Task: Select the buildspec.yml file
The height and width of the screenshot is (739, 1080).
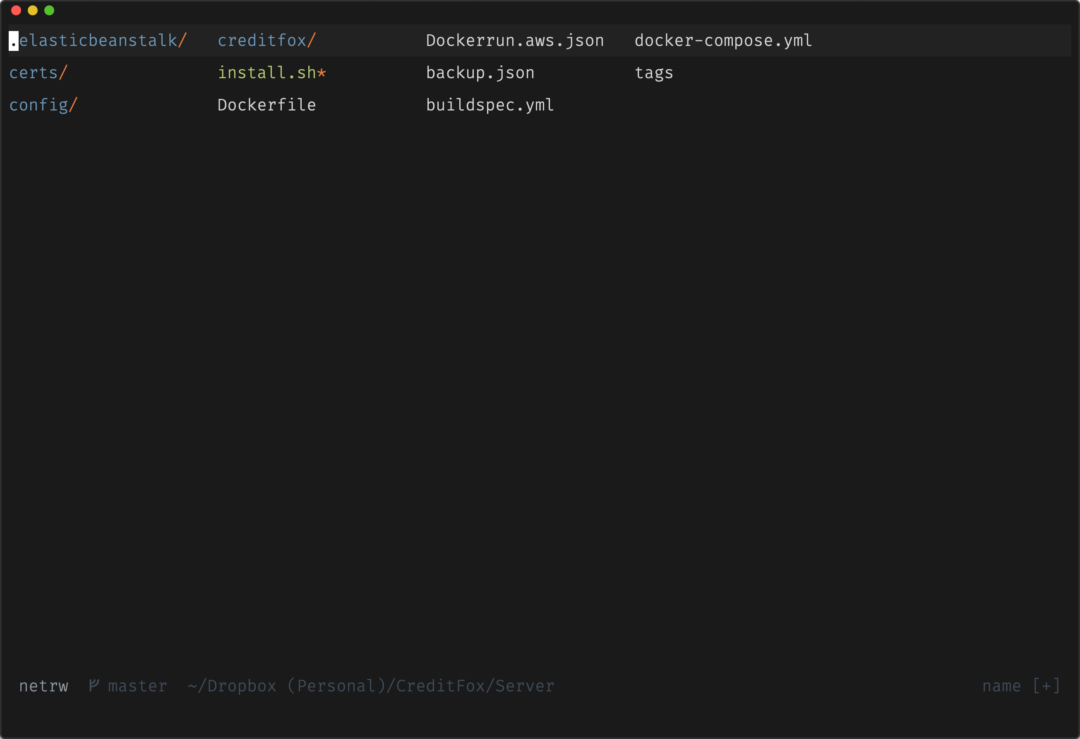Action: click(x=490, y=105)
